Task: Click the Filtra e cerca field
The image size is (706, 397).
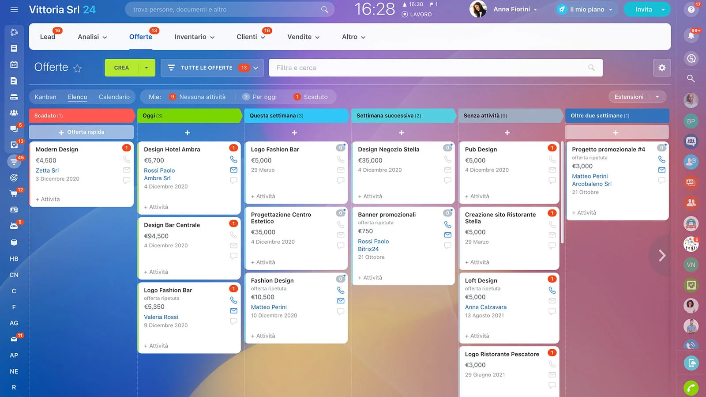Action: [436, 68]
